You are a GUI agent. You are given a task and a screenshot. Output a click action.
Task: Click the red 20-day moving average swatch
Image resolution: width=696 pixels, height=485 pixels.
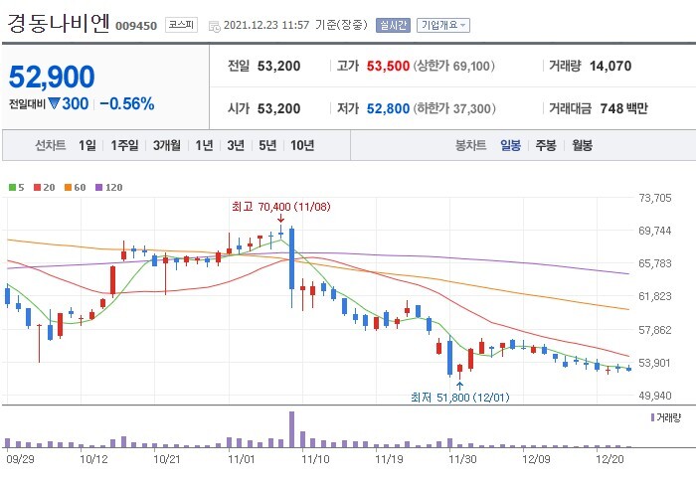click(x=38, y=187)
